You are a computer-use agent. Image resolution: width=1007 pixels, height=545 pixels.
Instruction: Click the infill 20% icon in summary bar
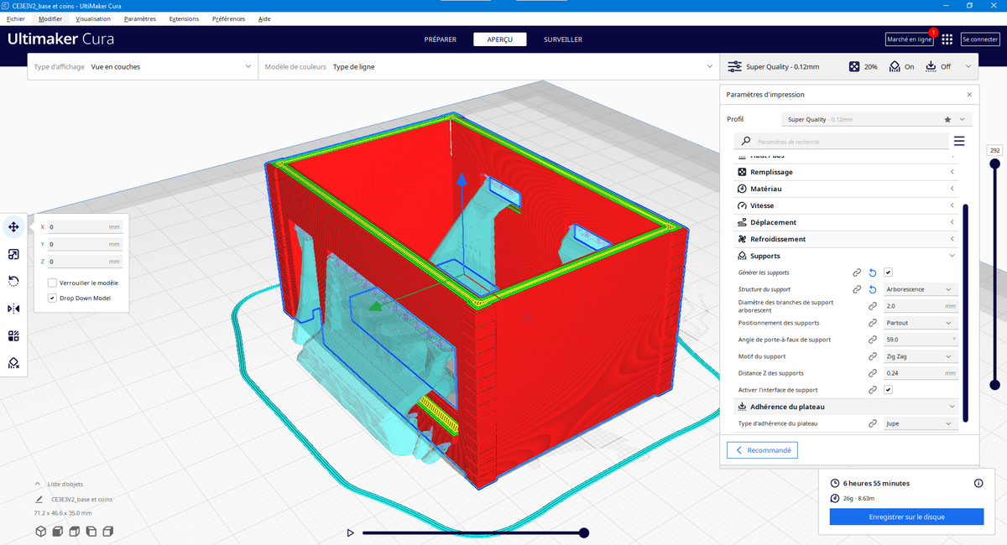coord(853,66)
